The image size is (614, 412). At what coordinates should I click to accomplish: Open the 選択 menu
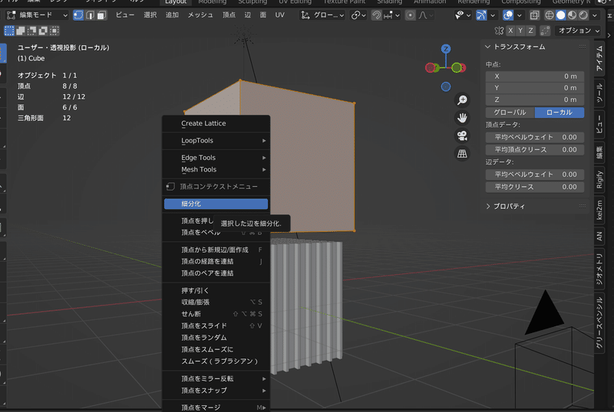coord(150,15)
